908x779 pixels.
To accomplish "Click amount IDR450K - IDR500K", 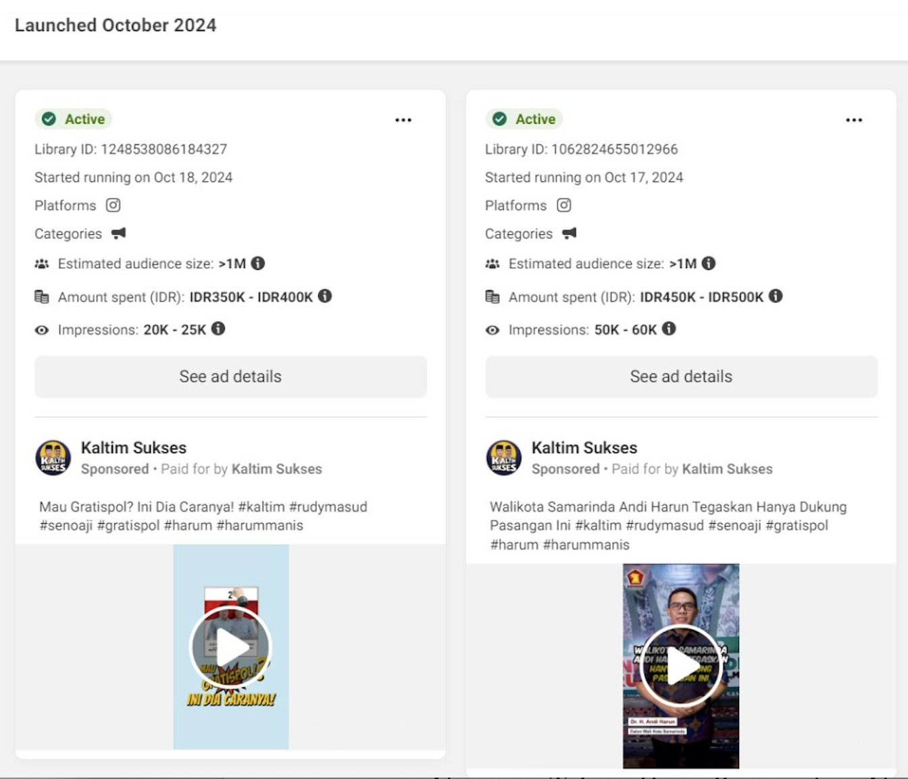I will (x=702, y=297).
